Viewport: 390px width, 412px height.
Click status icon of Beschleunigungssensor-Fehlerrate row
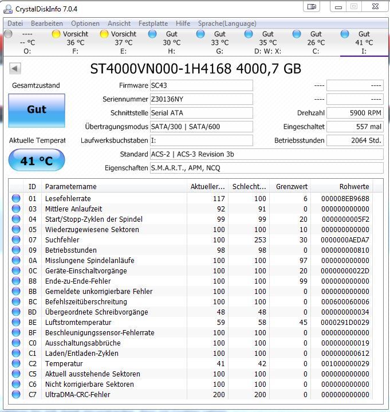pos(16,332)
